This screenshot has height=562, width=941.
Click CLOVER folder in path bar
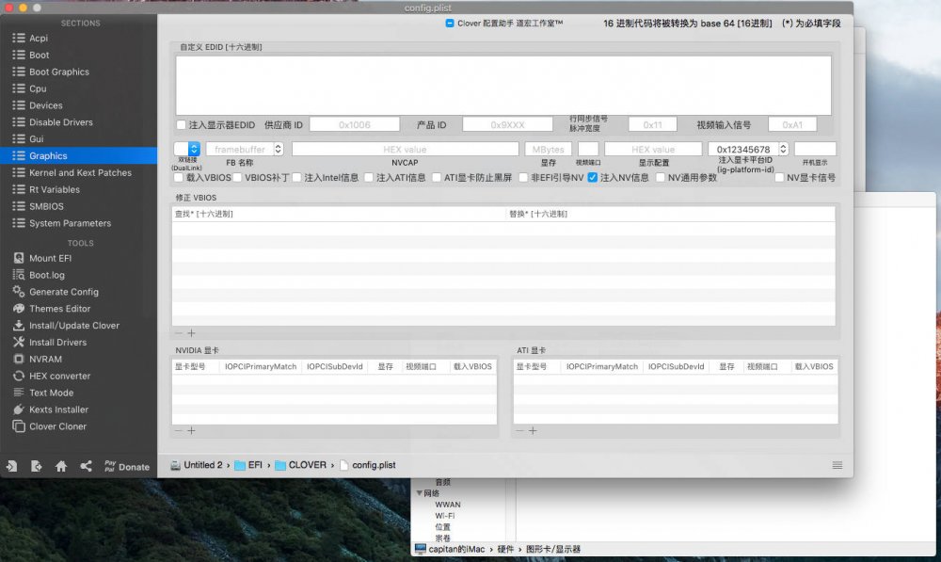point(301,465)
